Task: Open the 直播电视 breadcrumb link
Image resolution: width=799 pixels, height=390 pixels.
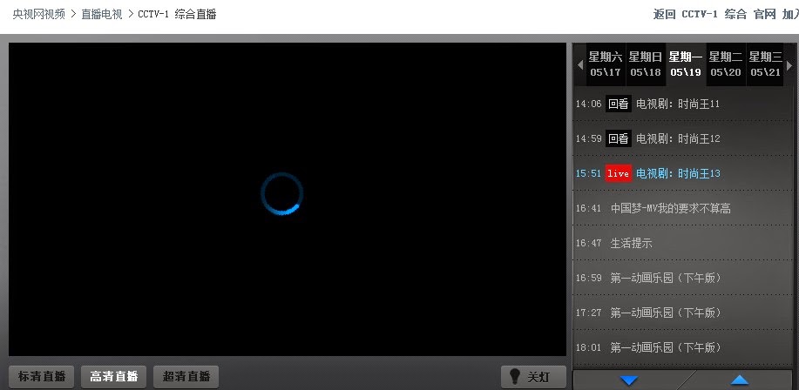Action: [x=102, y=14]
